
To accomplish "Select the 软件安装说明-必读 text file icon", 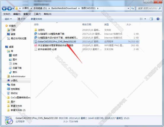I will click(x=36, y=49).
